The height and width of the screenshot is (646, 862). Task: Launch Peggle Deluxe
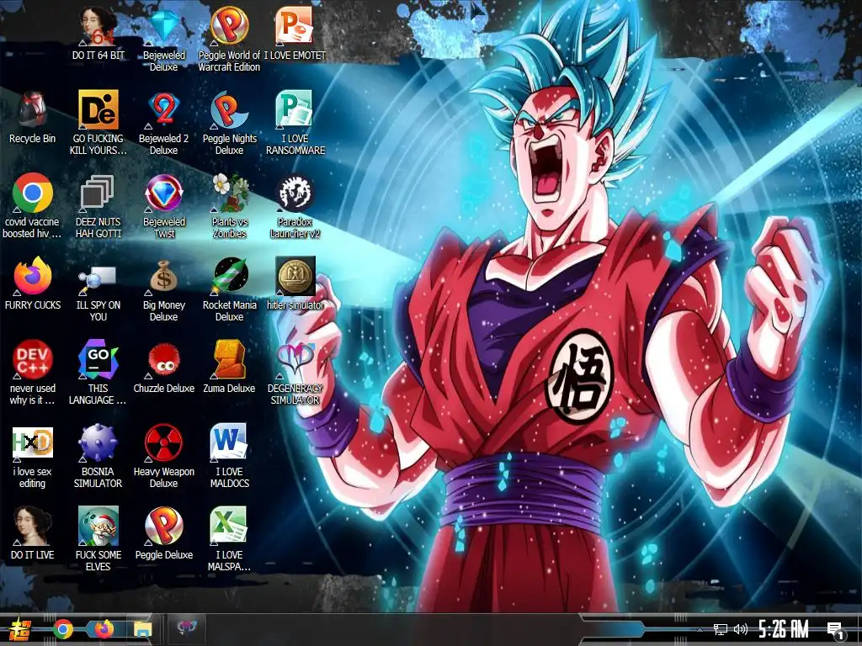[x=164, y=532]
